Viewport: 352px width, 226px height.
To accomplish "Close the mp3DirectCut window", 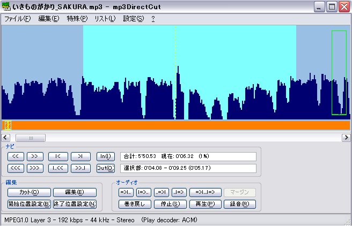I will (344, 7).
